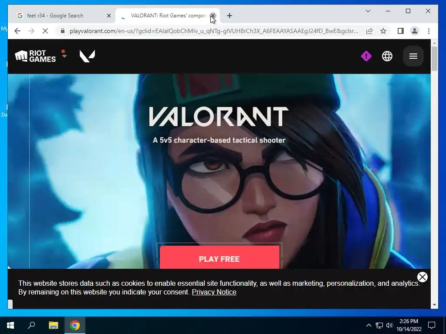Toggle the Chrome side panel
This screenshot has height=334, width=446.
401,31
